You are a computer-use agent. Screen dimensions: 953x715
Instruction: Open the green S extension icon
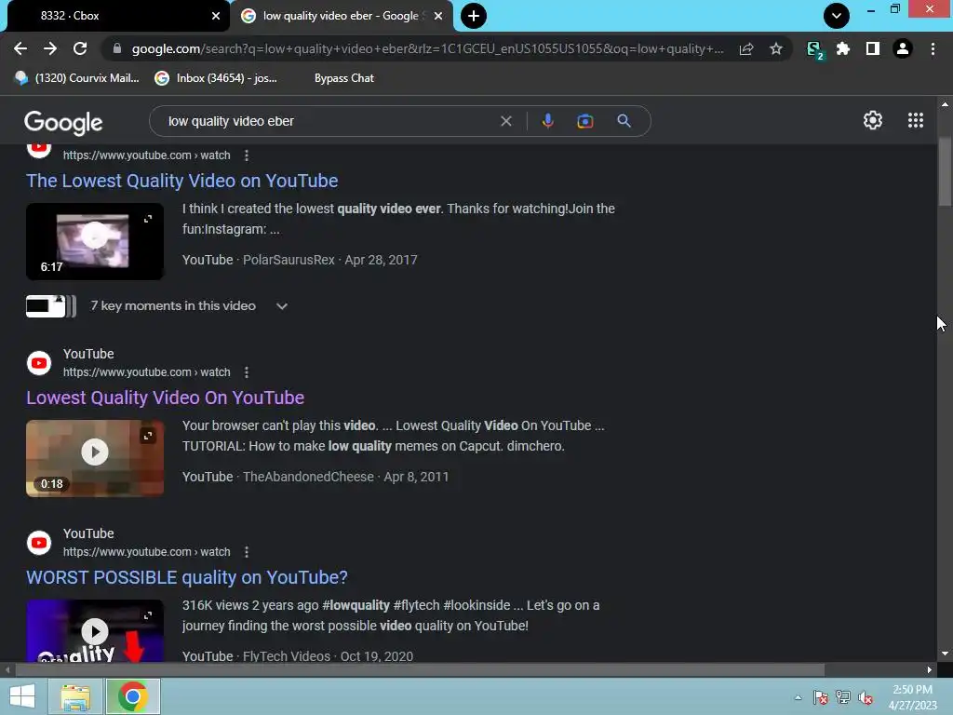(814, 49)
